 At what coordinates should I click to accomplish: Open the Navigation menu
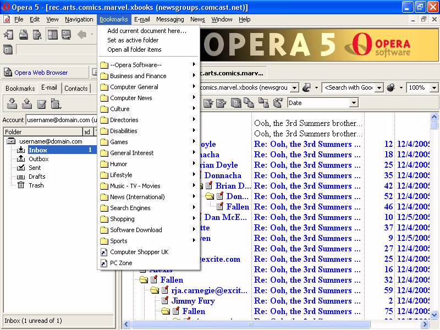click(x=79, y=19)
